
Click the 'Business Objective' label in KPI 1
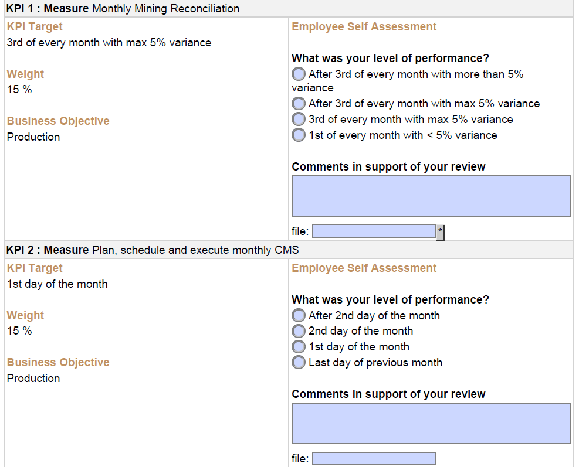58,121
